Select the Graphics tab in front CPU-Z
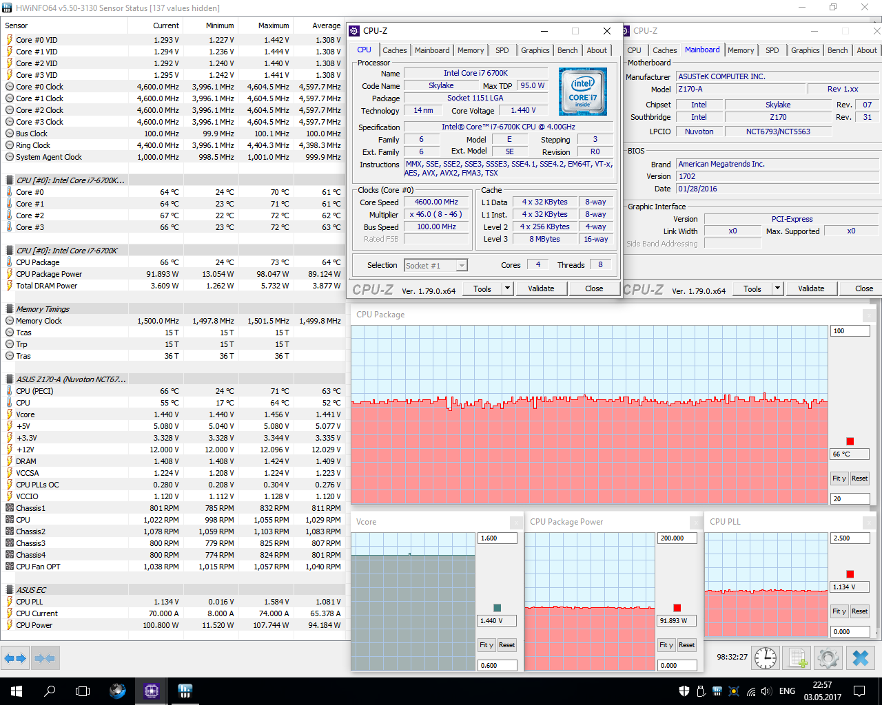 point(535,50)
